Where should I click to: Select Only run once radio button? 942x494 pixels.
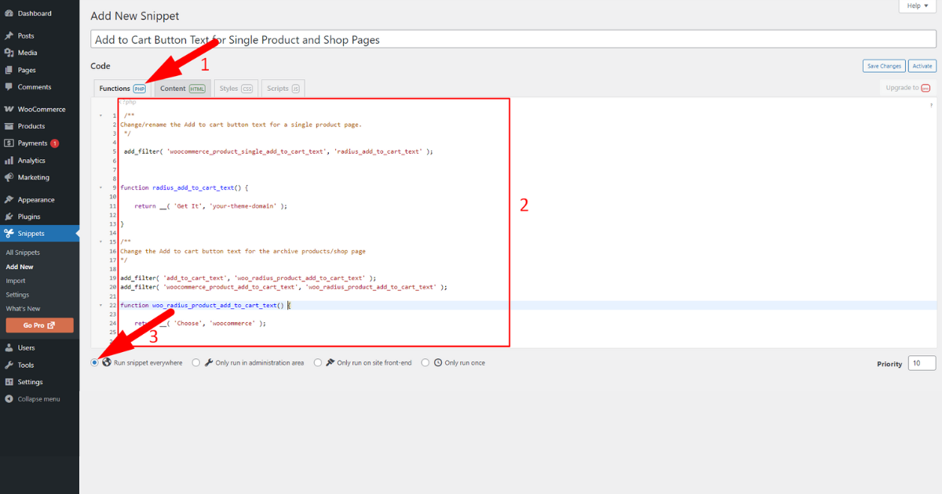(425, 363)
